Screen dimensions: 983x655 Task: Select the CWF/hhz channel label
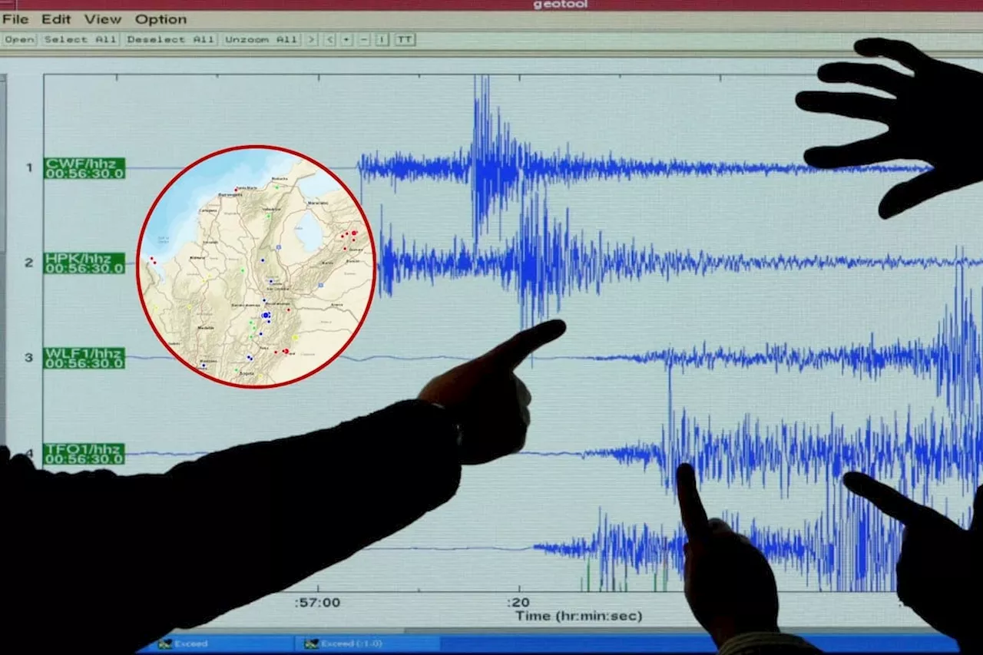pyautogui.click(x=84, y=168)
